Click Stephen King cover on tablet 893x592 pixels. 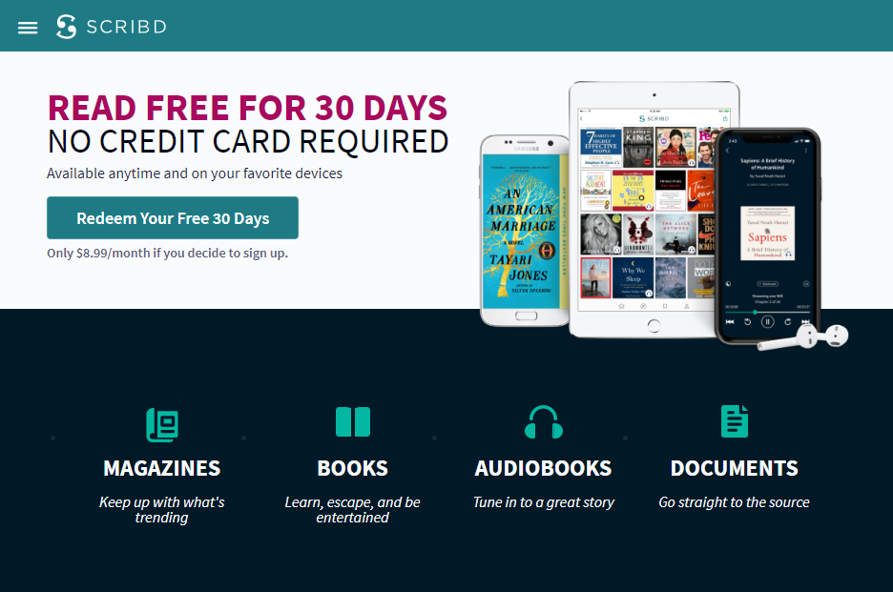(x=638, y=148)
